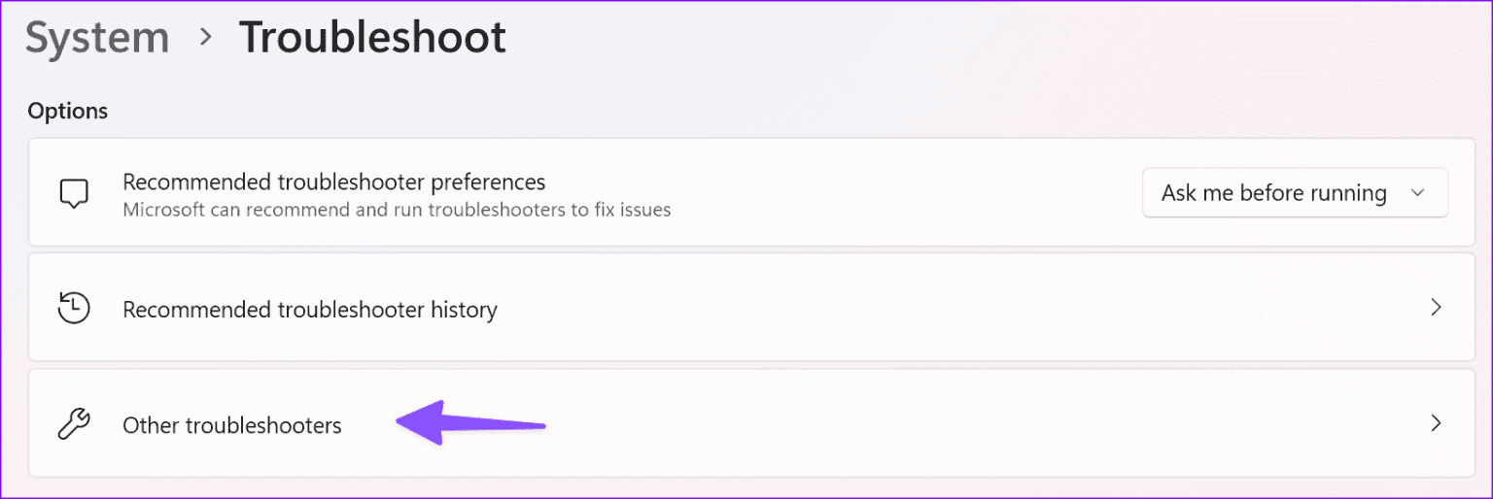Viewport: 1493px width, 499px height.
Task: Open the Ask me before running dropdown
Action: click(x=1295, y=192)
